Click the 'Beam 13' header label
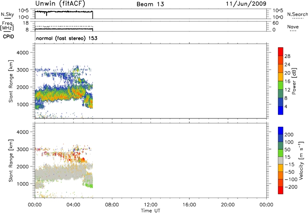Screen dimensions: 308x213 [x=150, y=4]
